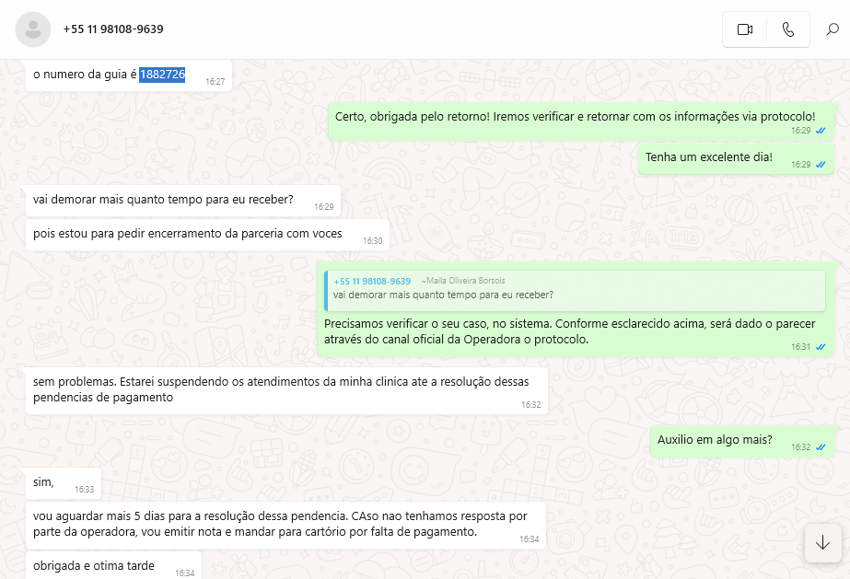This screenshot has width=850, height=579.
Task: Select message 'vou aguardar mais 5 dias'
Action: pyautogui.click(x=285, y=526)
